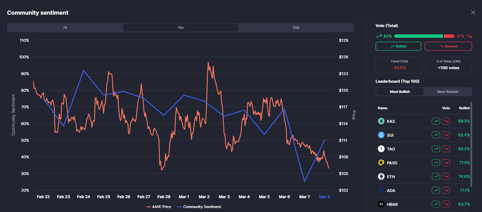Vote bearish on SUI row
Viewport: 482px width, 212px height.
point(446,135)
